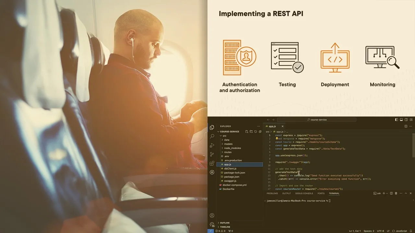Switch to the DEBUG CONSOLE tab
The image size is (415, 233).
304,194
